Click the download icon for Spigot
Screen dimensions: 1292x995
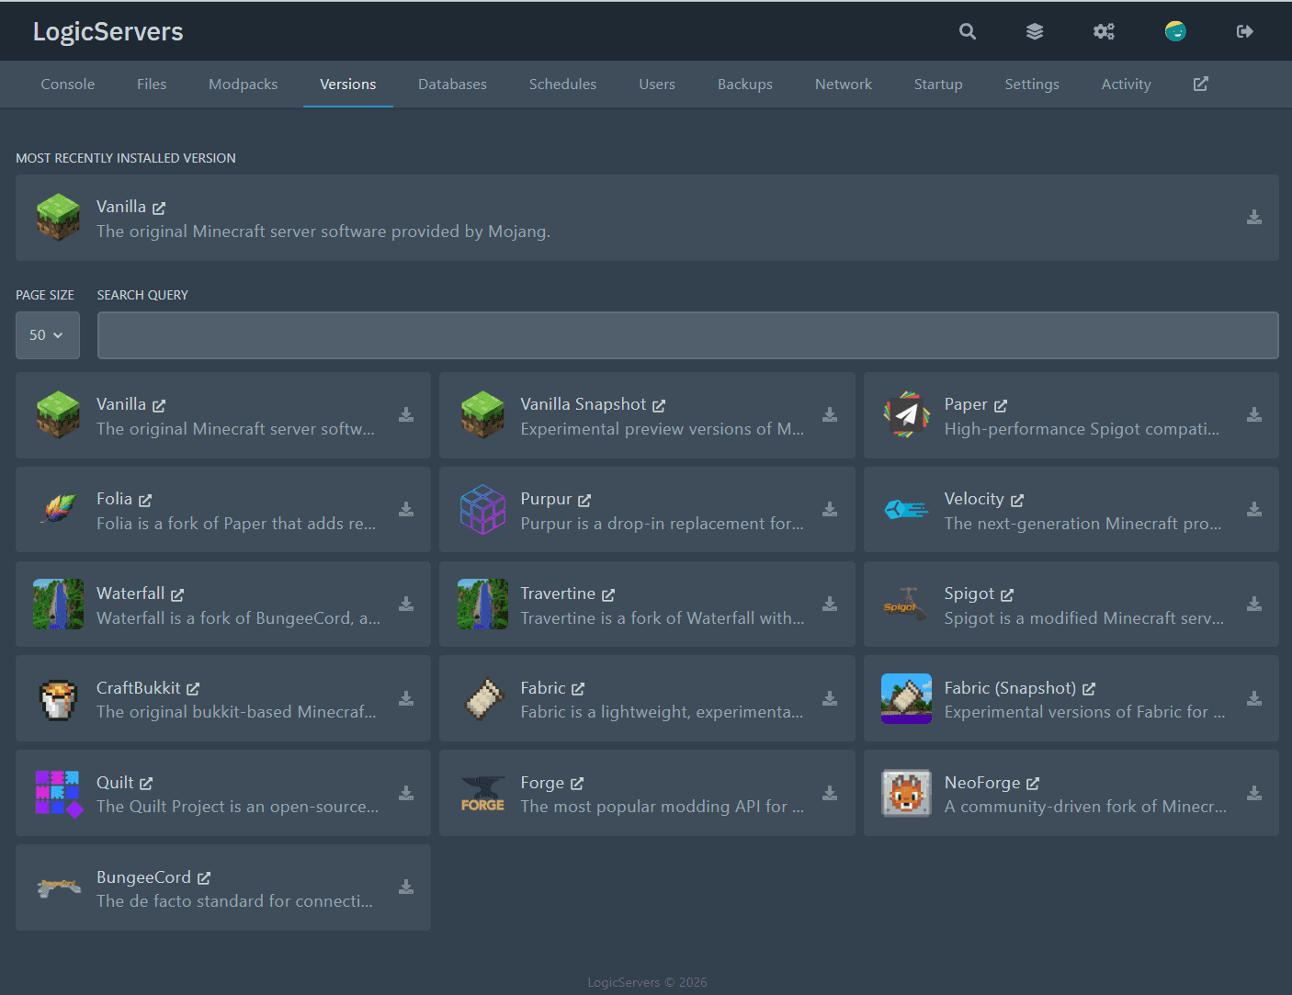[x=1254, y=604]
